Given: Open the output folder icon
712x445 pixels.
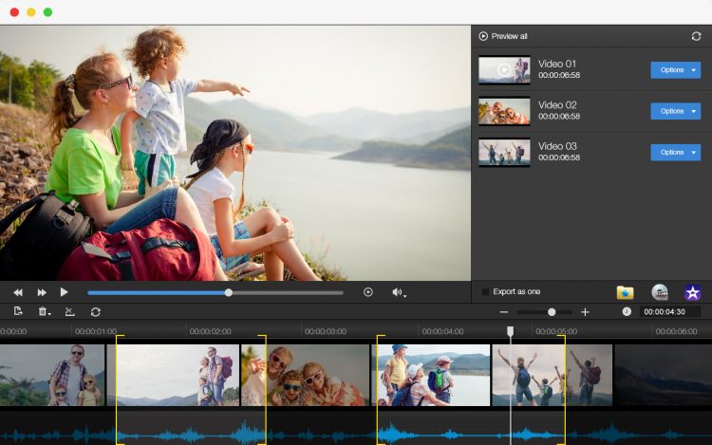Looking at the screenshot, I should pyautogui.click(x=625, y=292).
